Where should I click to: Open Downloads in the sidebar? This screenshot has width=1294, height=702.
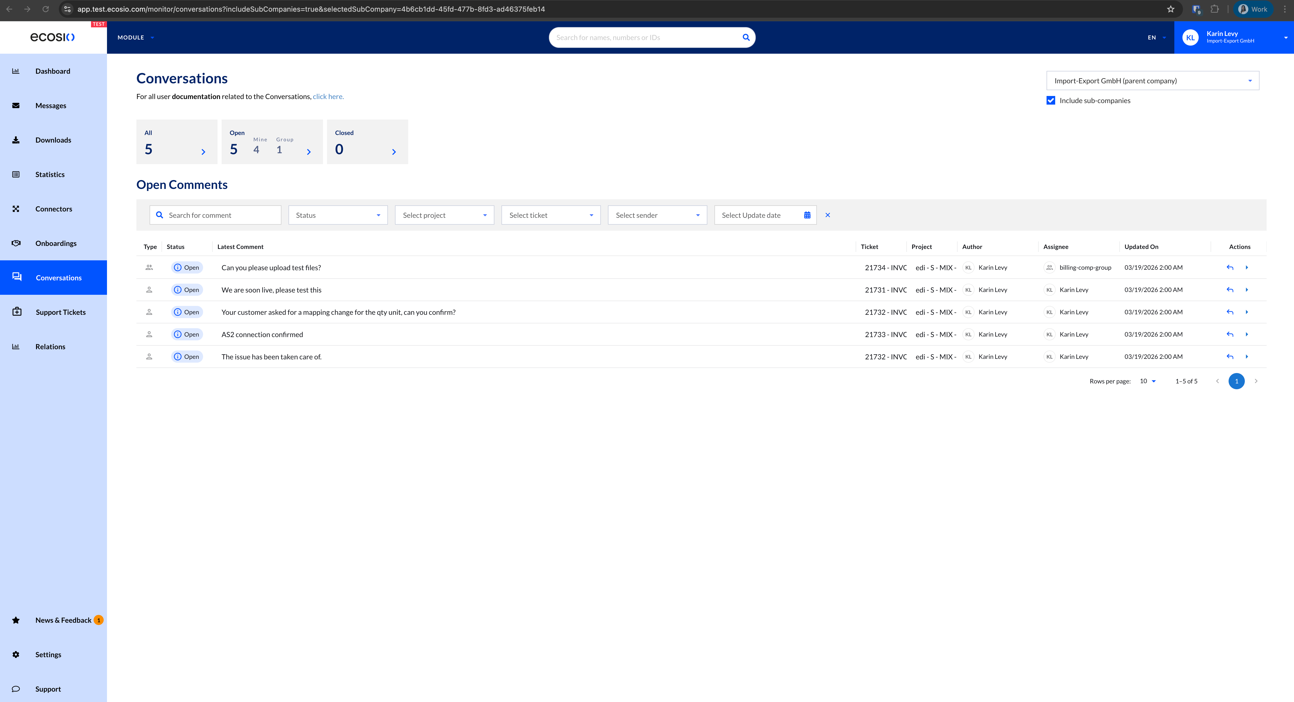click(53, 140)
